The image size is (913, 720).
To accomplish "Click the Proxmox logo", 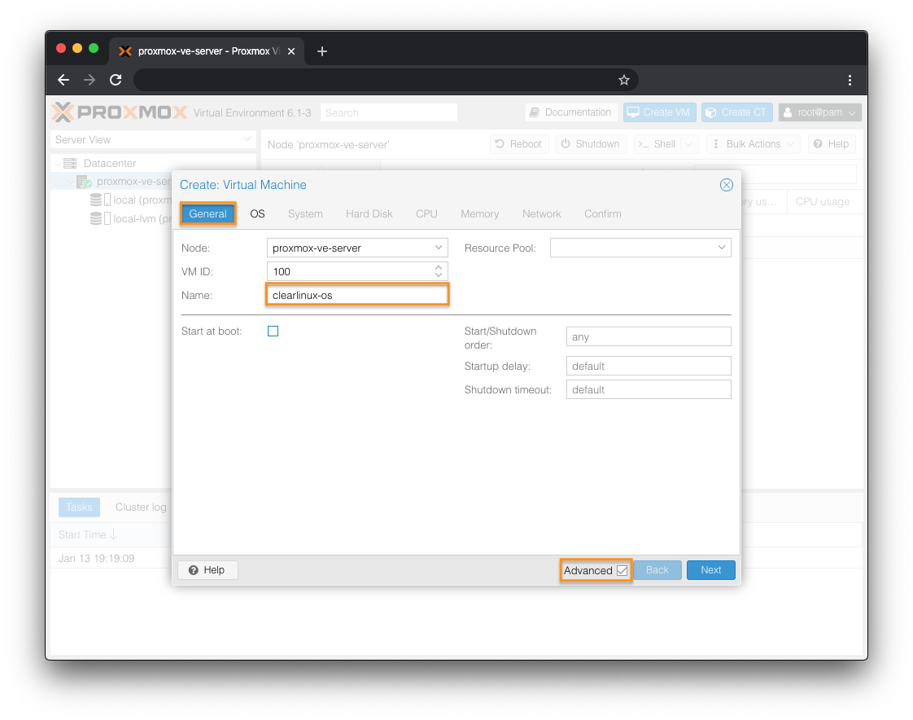I will pos(120,112).
